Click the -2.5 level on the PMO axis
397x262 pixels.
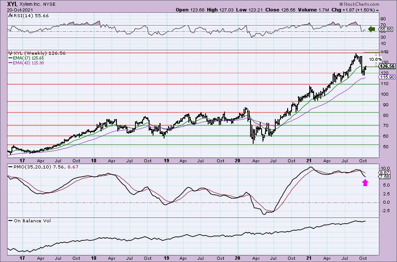point(386,210)
